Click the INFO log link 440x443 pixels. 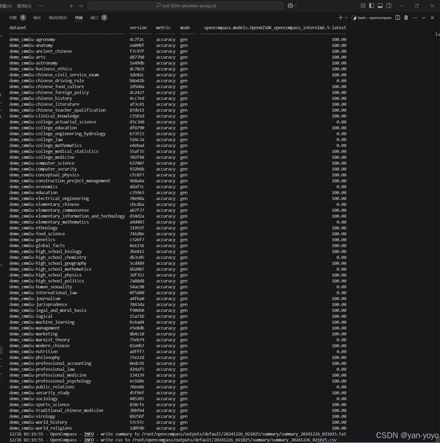click(89, 434)
